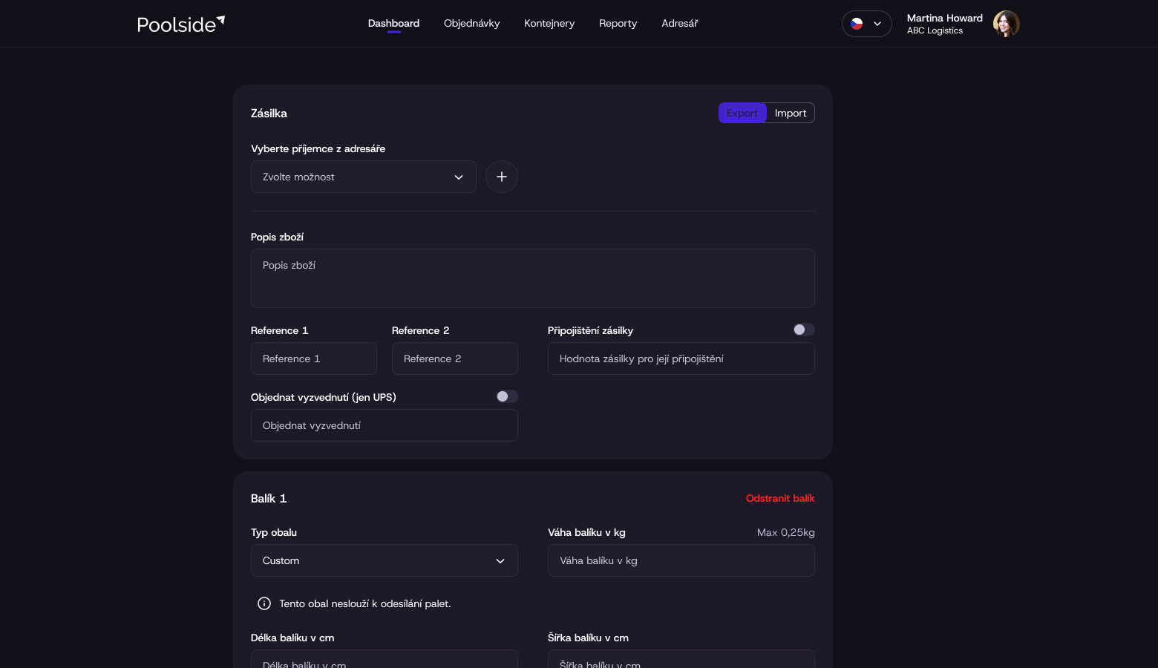Focus the Popis zboží text area
The width and height of the screenshot is (1158, 668).
pyautogui.click(x=533, y=278)
